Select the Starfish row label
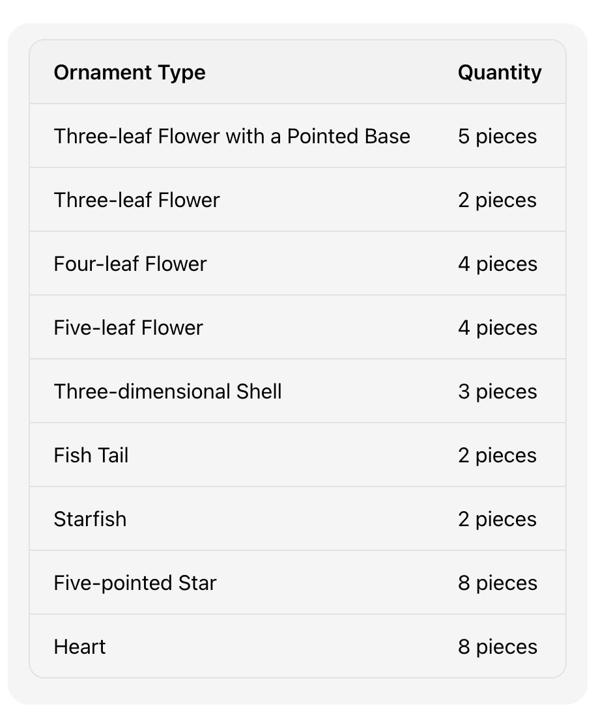The width and height of the screenshot is (598, 715). click(x=90, y=519)
